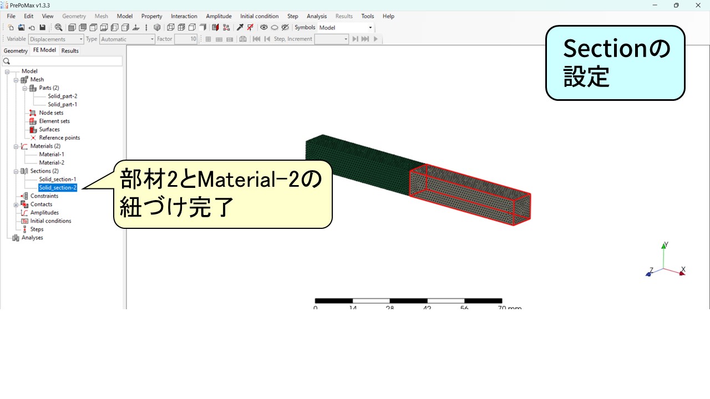
Task: Select the Isometric view cube icon
Action: click(157, 27)
